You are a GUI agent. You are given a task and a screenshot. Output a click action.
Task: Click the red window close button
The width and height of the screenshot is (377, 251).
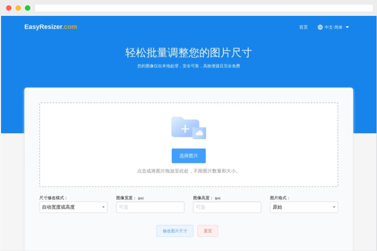coord(8,8)
